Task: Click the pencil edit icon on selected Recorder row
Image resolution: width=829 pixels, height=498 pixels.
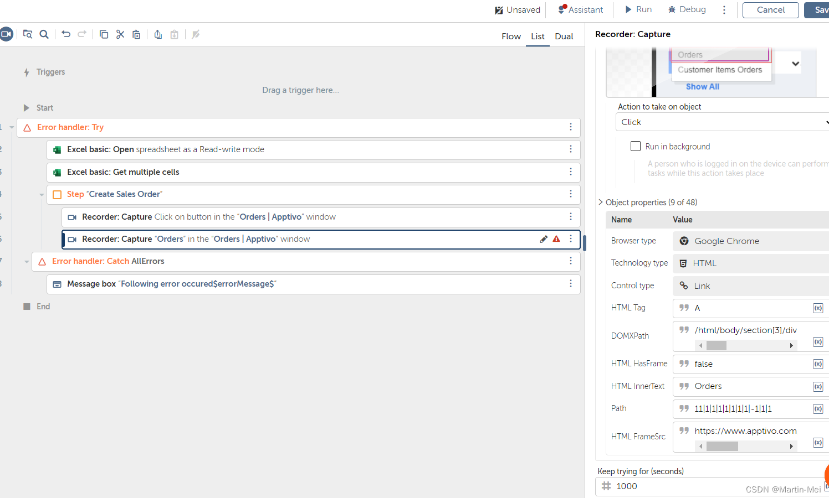Action: [544, 239]
